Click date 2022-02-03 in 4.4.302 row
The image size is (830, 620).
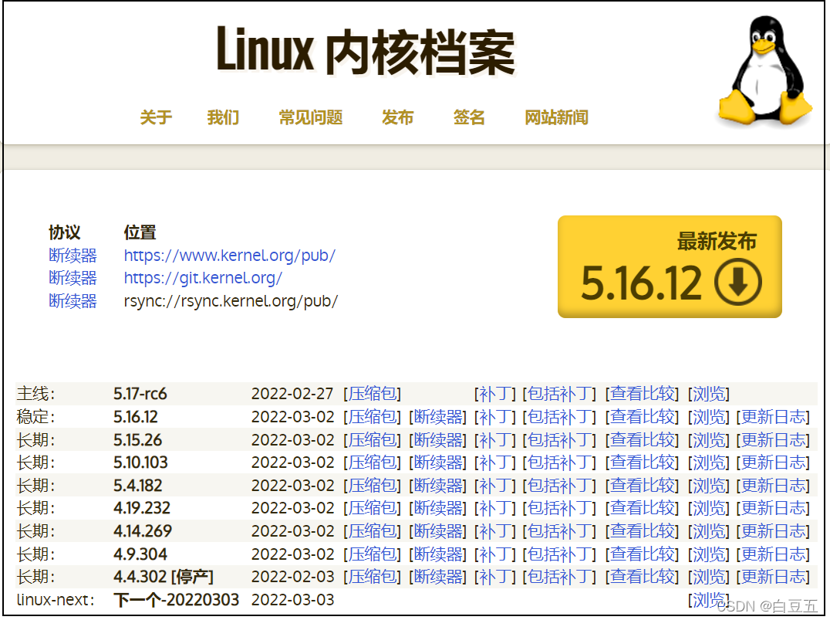[x=292, y=577]
